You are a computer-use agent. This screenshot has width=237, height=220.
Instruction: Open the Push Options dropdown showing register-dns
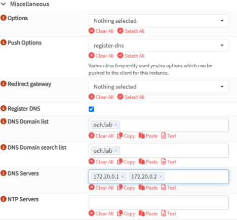tap(159, 46)
